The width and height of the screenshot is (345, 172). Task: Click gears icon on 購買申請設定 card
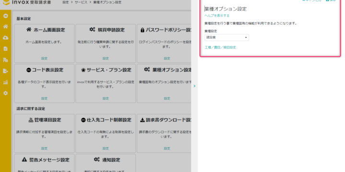click(92, 30)
